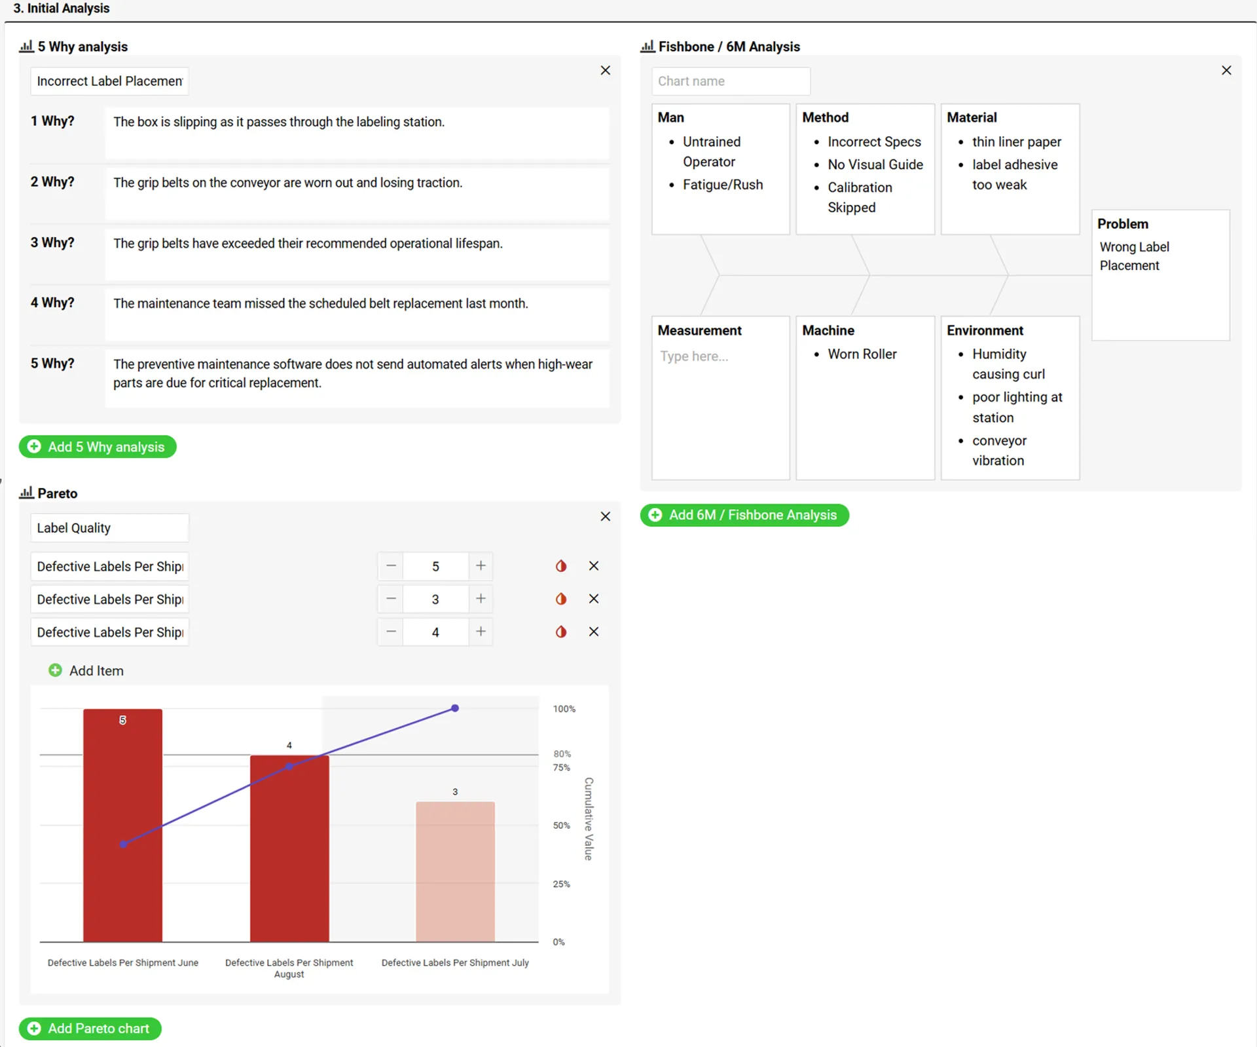Click the chart icon beside 5 Why analysis heading
Screen dimensions: 1257x1047
[26, 47]
